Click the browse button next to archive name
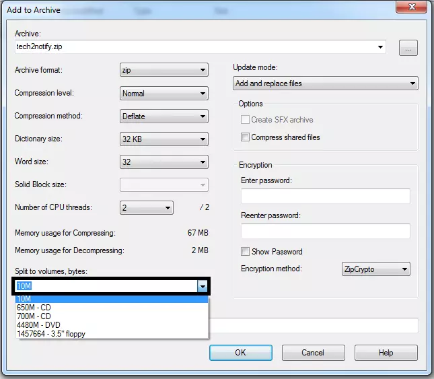This screenshot has width=434, height=379. 408,48
